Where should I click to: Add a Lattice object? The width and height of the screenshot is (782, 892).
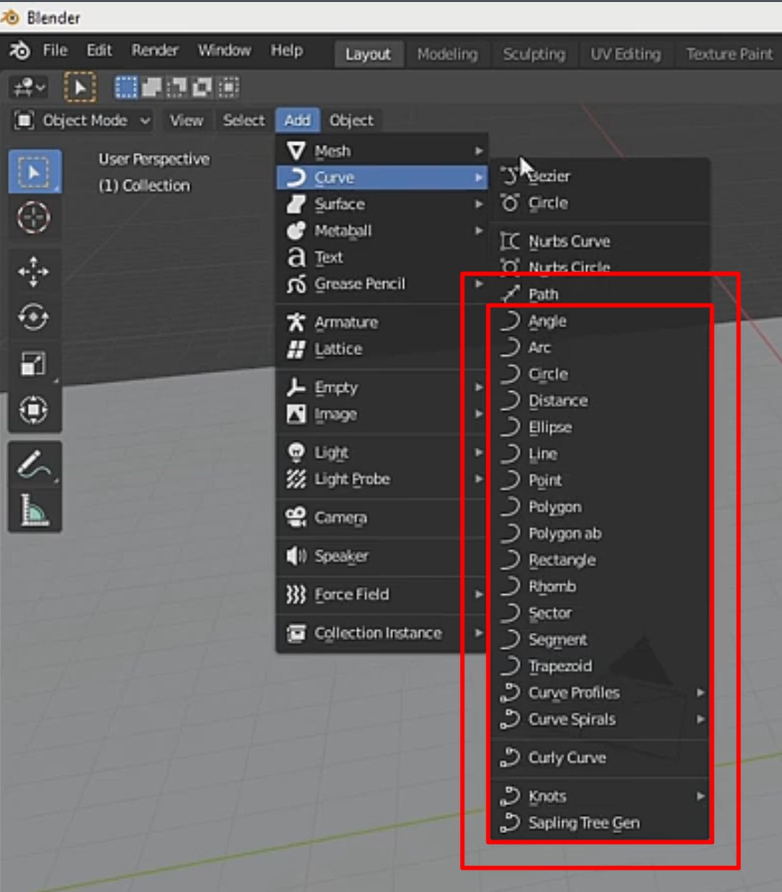tap(382, 349)
